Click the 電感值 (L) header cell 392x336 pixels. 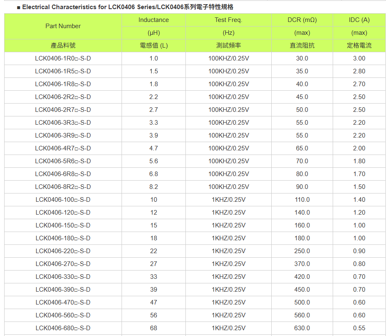click(154, 46)
